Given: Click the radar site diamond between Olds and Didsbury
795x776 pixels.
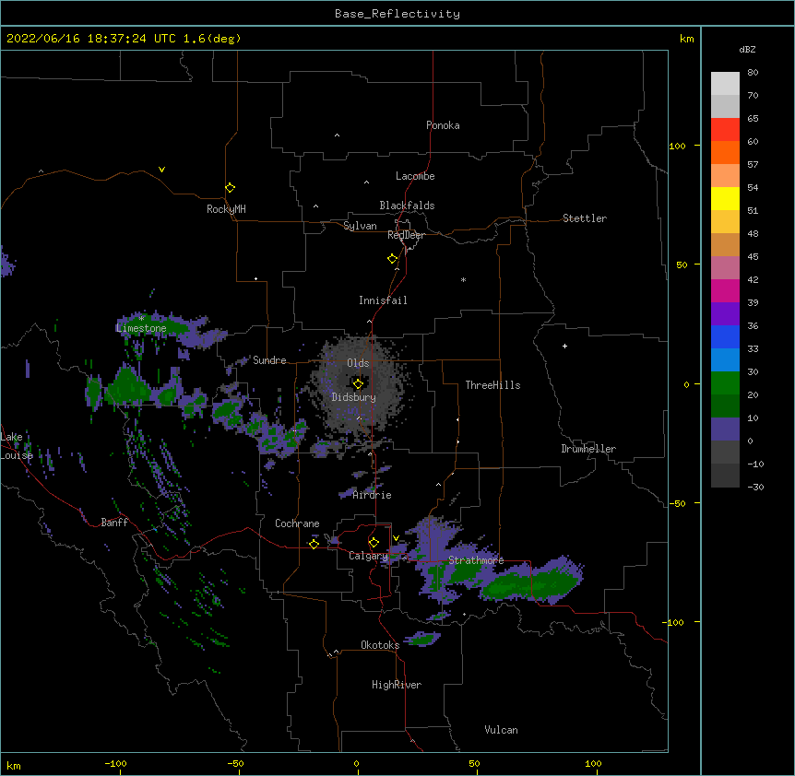Looking at the screenshot, I should click(358, 384).
